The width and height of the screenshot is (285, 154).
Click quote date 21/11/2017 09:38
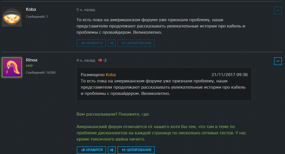click(x=229, y=75)
